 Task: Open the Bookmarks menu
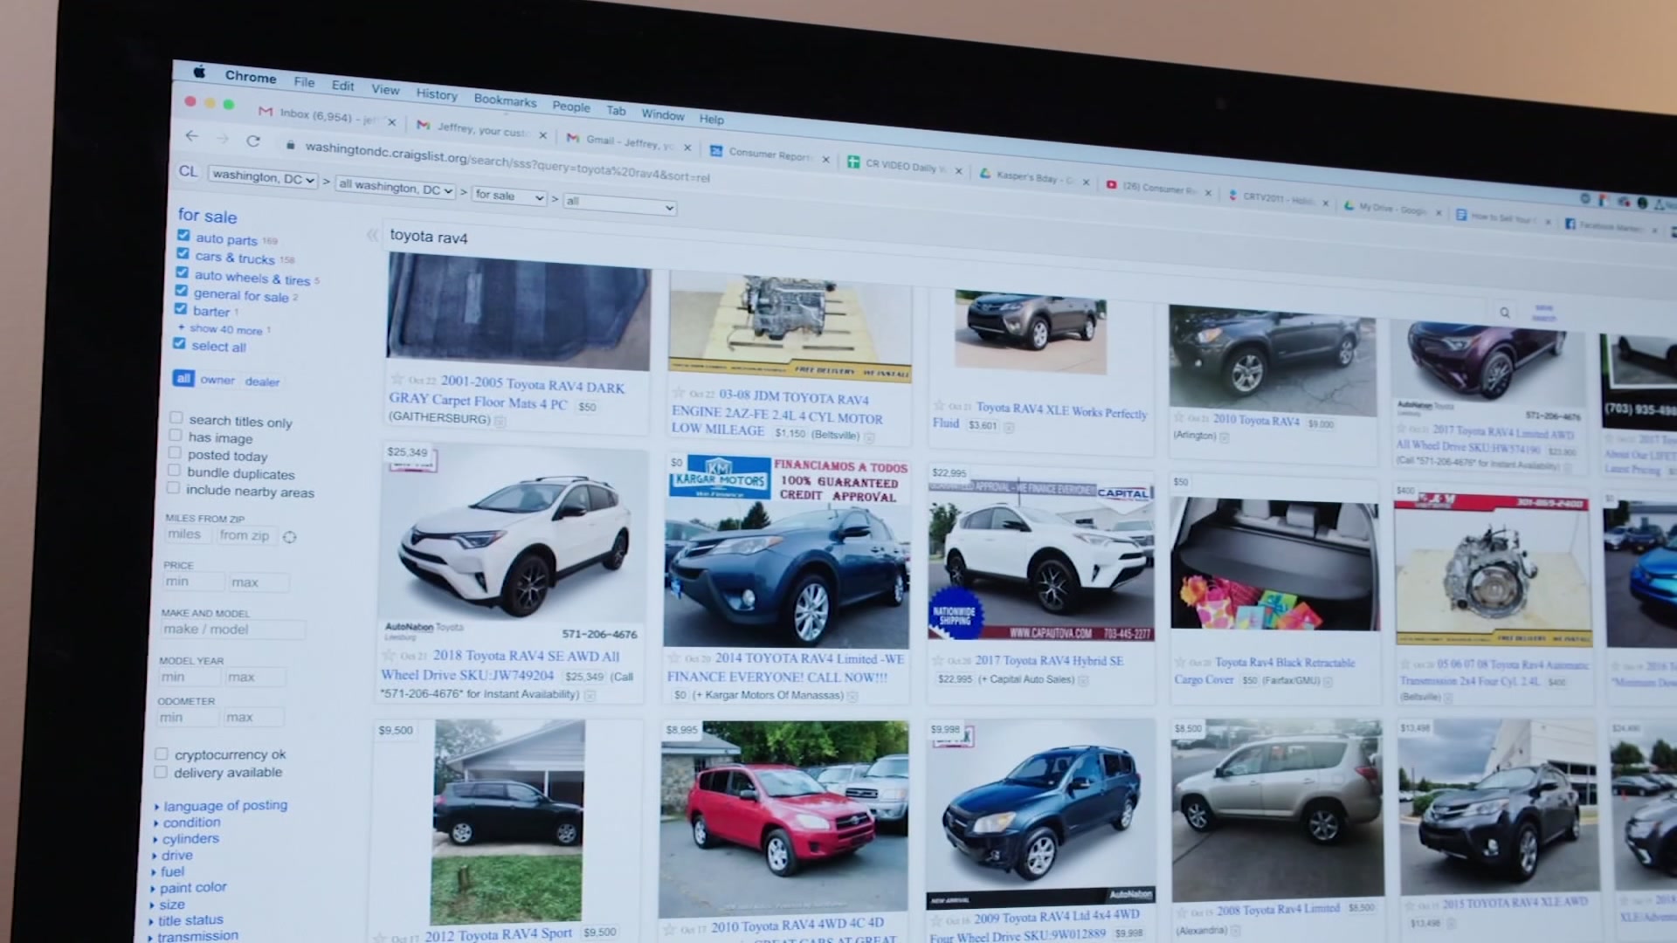(505, 100)
